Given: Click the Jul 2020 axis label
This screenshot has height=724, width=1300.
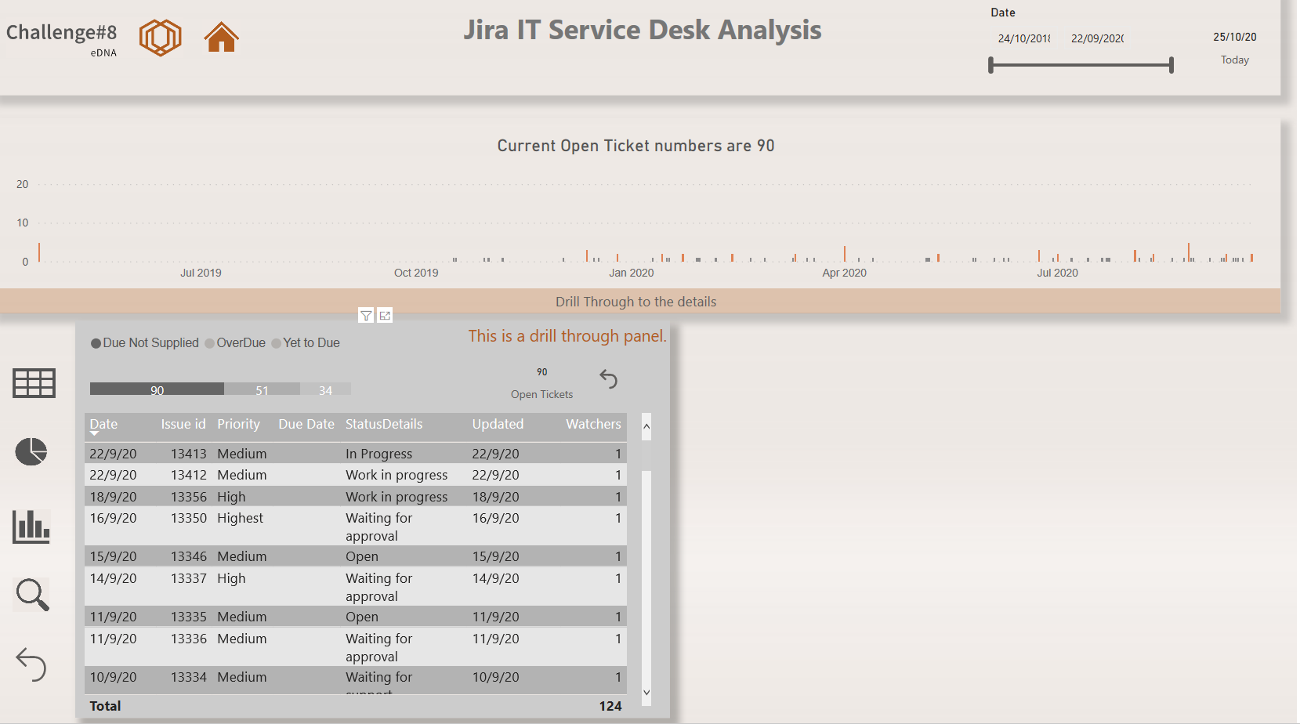Looking at the screenshot, I should coord(1057,273).
